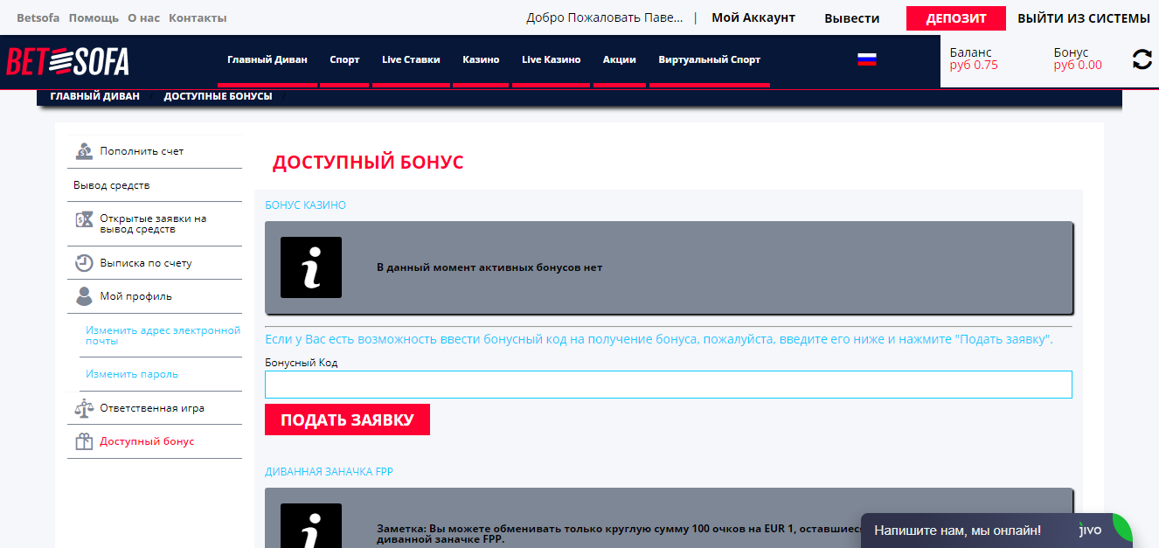Open the Контакты top link
This screenshot has height=548, width=1159.
click(198, 17)
